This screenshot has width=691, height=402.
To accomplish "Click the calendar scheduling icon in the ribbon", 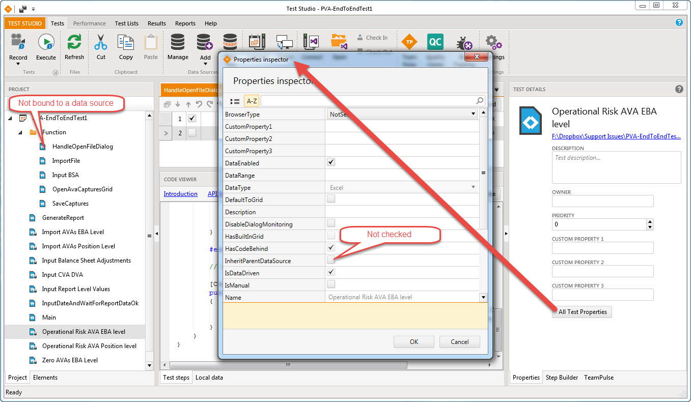I will (257, 42).
